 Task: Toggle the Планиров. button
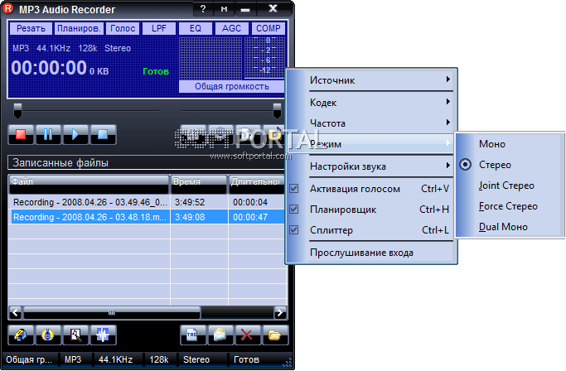click(79, 28)
